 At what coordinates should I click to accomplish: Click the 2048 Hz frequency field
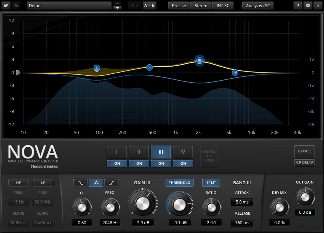coord(110,223)
